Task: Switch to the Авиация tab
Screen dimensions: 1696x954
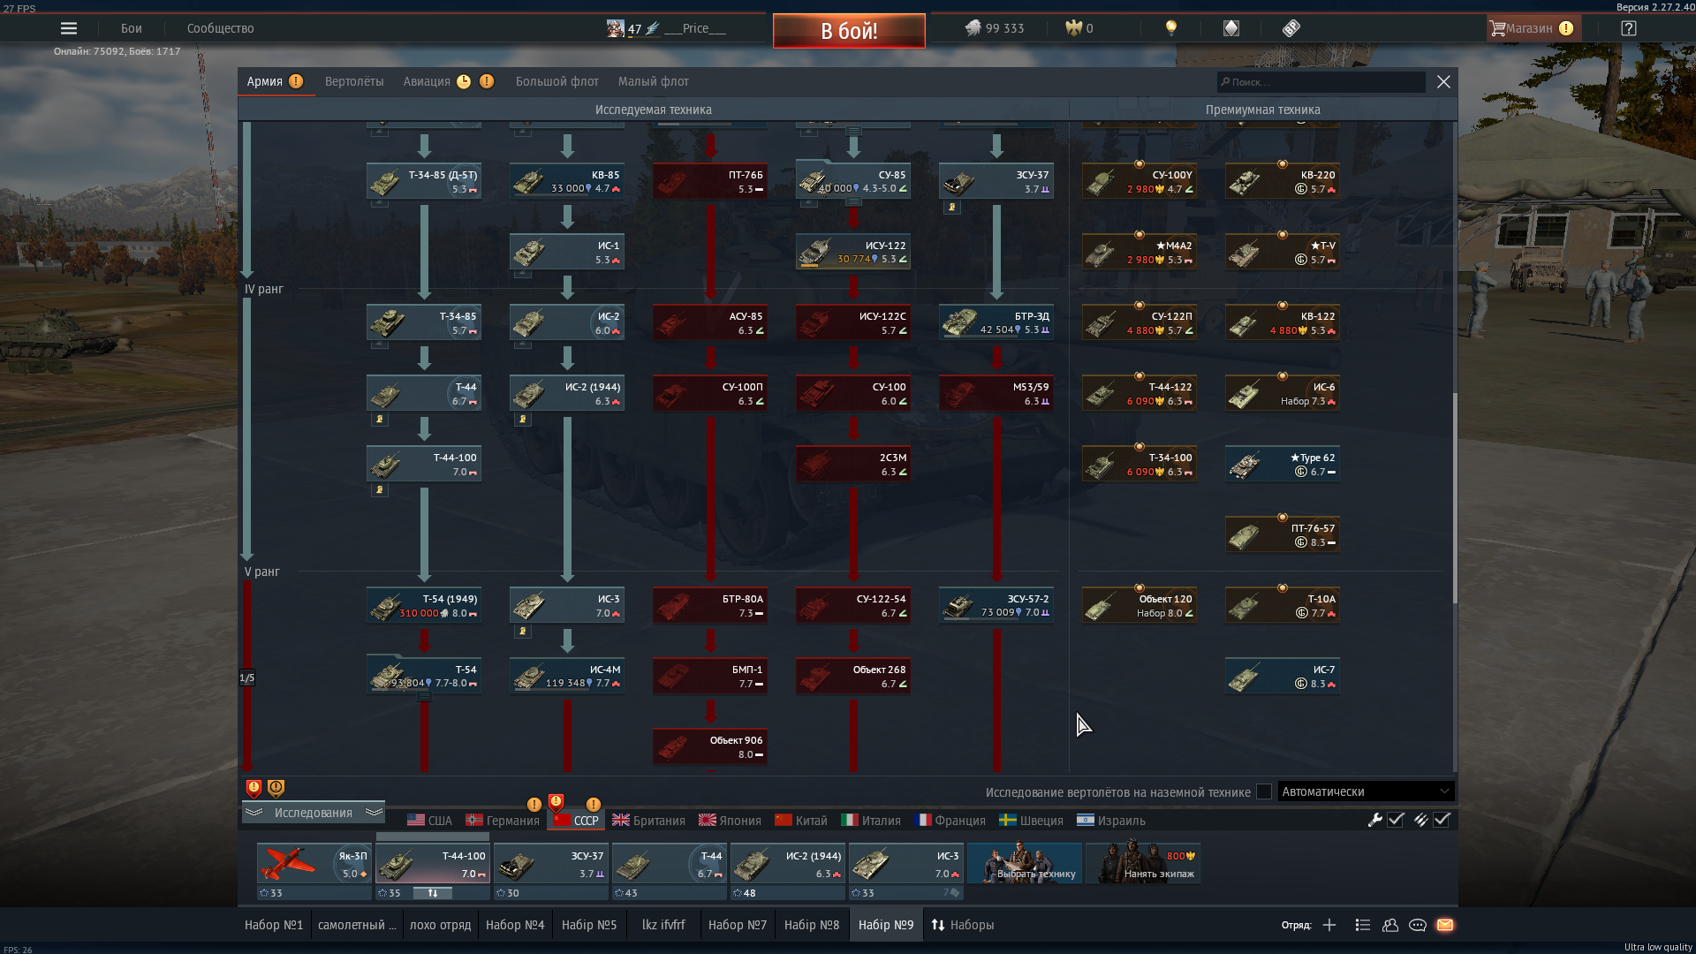Action: (427, 81)
